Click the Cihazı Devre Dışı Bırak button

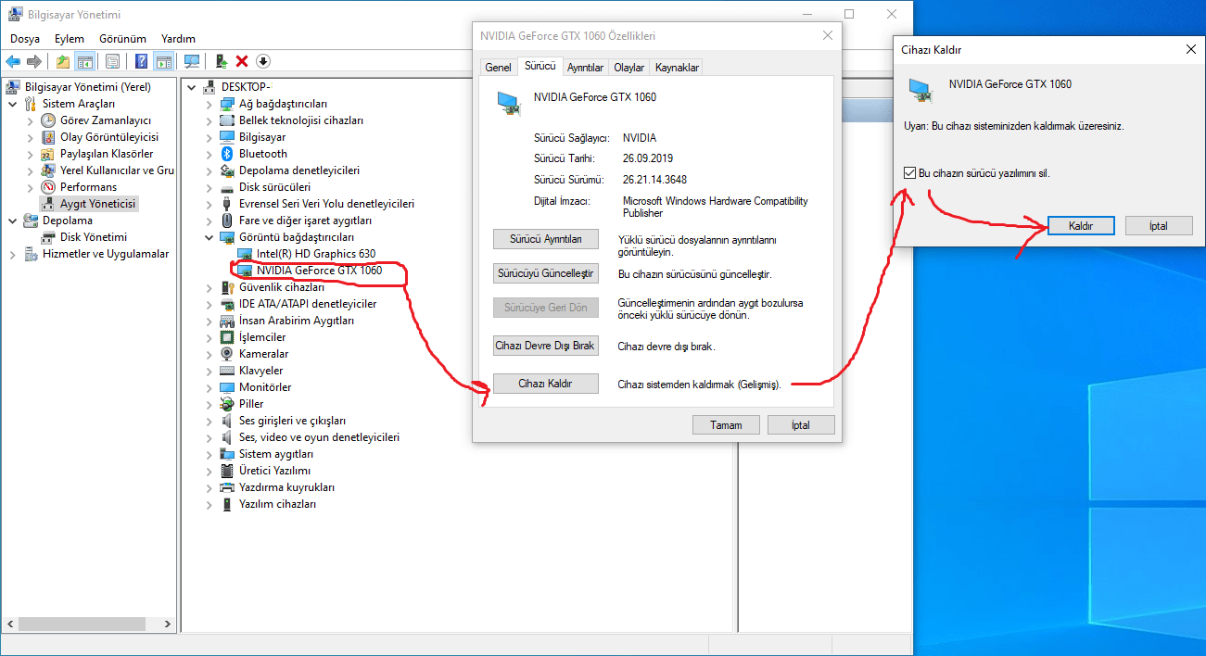coord(546,346)
